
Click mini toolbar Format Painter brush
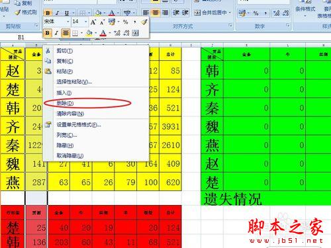144,22
